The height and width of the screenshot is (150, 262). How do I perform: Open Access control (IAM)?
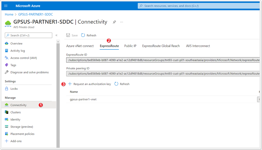[x=24, y=58]
